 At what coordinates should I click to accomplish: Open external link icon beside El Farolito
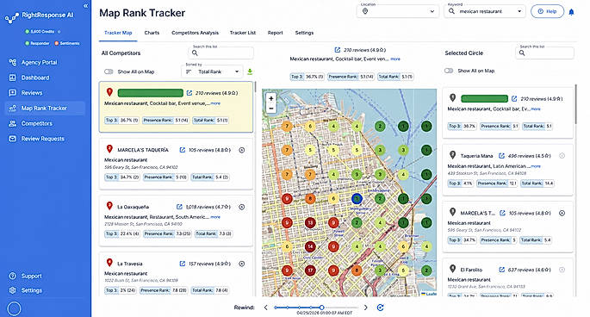501,270
